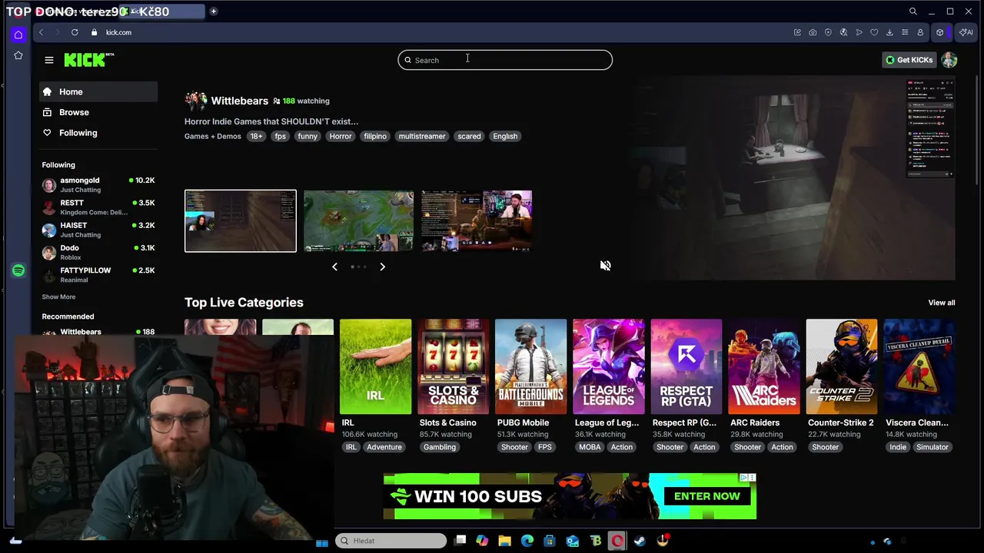The height and width of the screenshot is (553, 984).
Task: Click the Games + Demos category text
Action: click(212, 136)
